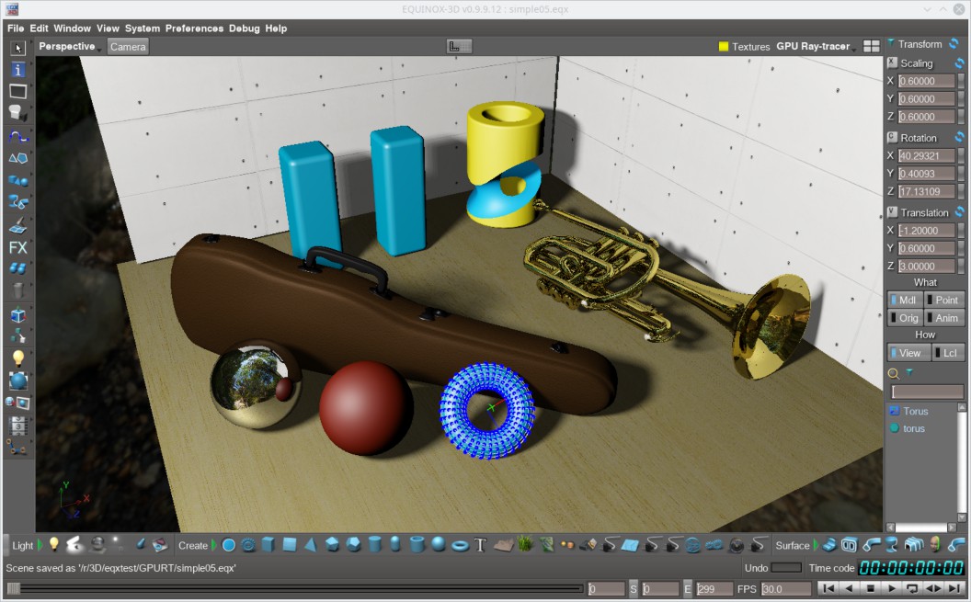Switch to four-view layout icon
Viewport: 971px width, 602px height.
(x=871, y=46)
